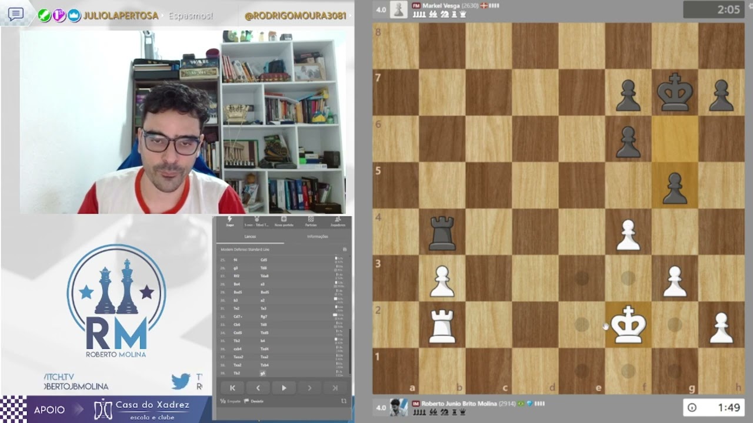
Task: Open Markel Vesga player profile name
Action: click(442, 5)
